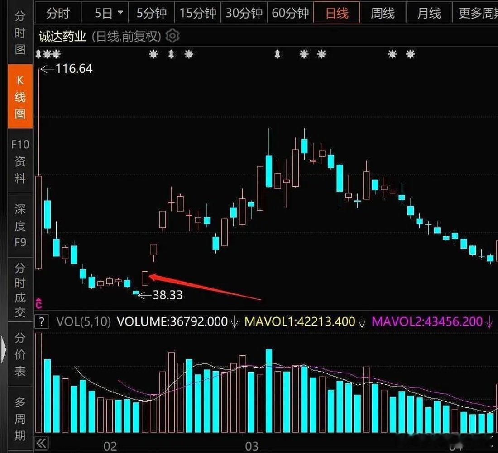The width and height of the screenshot is (498, 453).
Task: Click the first volume bar at far left
Action: 39,382
